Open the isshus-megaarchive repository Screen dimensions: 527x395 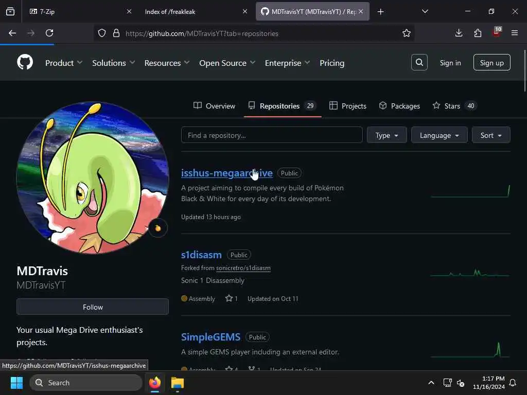pyautogui.click(x=227, y=173)
